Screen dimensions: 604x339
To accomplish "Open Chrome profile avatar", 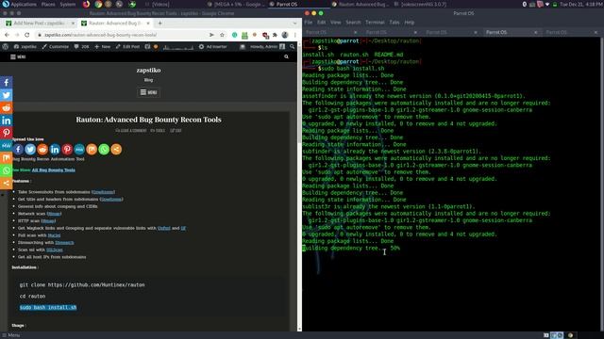I will (x=285, y=35).
